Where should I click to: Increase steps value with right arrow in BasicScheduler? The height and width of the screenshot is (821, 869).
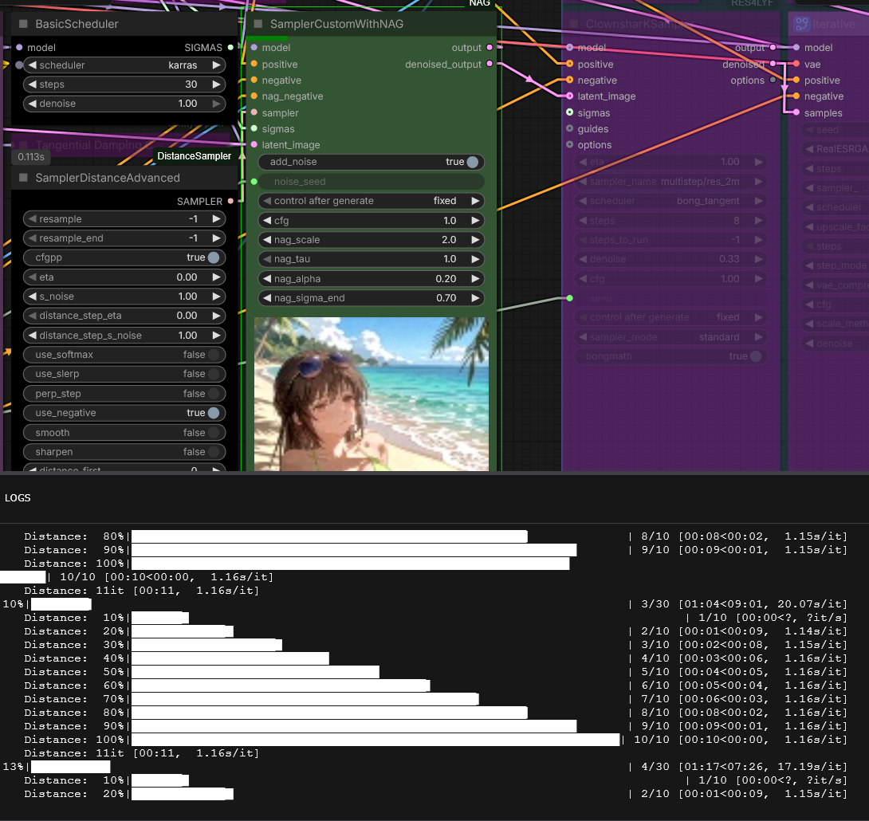pyautogui.click(x=216, y=84)
